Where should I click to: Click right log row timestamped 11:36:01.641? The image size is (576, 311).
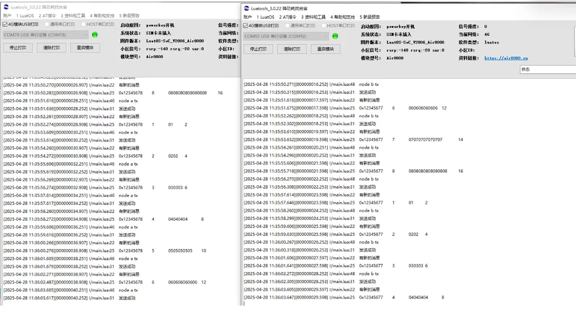click(x=336, y=266)
